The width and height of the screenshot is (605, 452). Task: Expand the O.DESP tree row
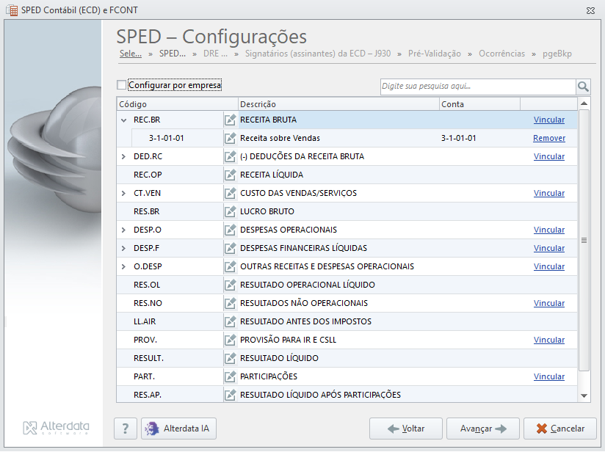point(123,266)
